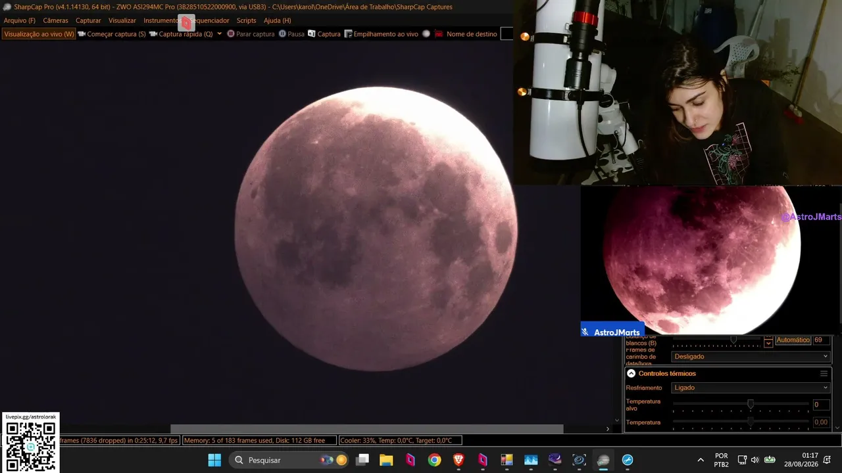This screenshot has width=842, height=473.
Task: Click Parar captura button
Action: point(251,34)
